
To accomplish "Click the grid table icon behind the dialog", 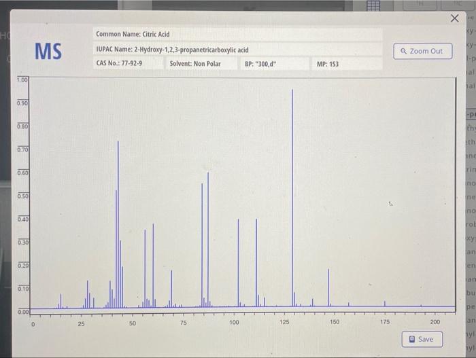I will (373, 5).
